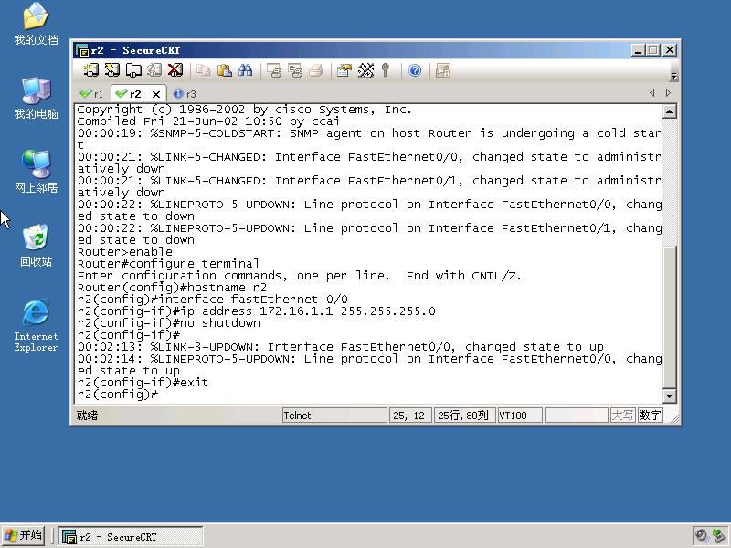The image size is (731, 548).
Task: Open Help with blue question icon
Action: (415, 71)
